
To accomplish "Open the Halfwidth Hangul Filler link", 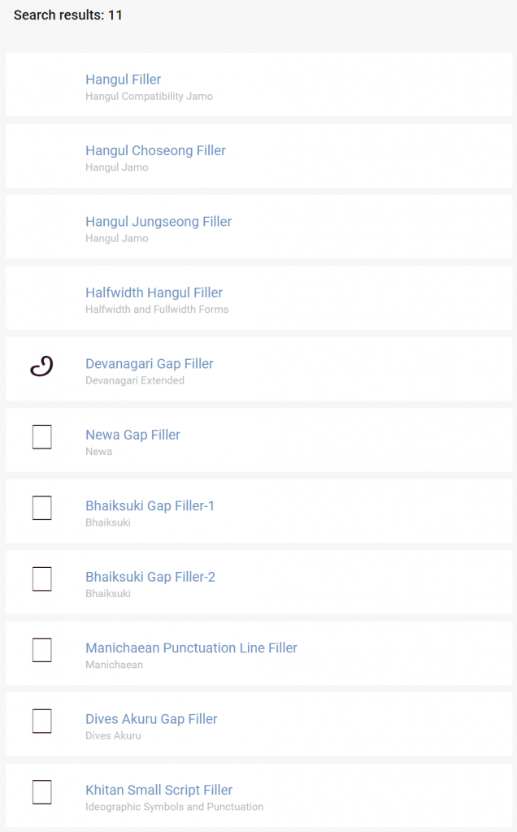I will (154, 292).
